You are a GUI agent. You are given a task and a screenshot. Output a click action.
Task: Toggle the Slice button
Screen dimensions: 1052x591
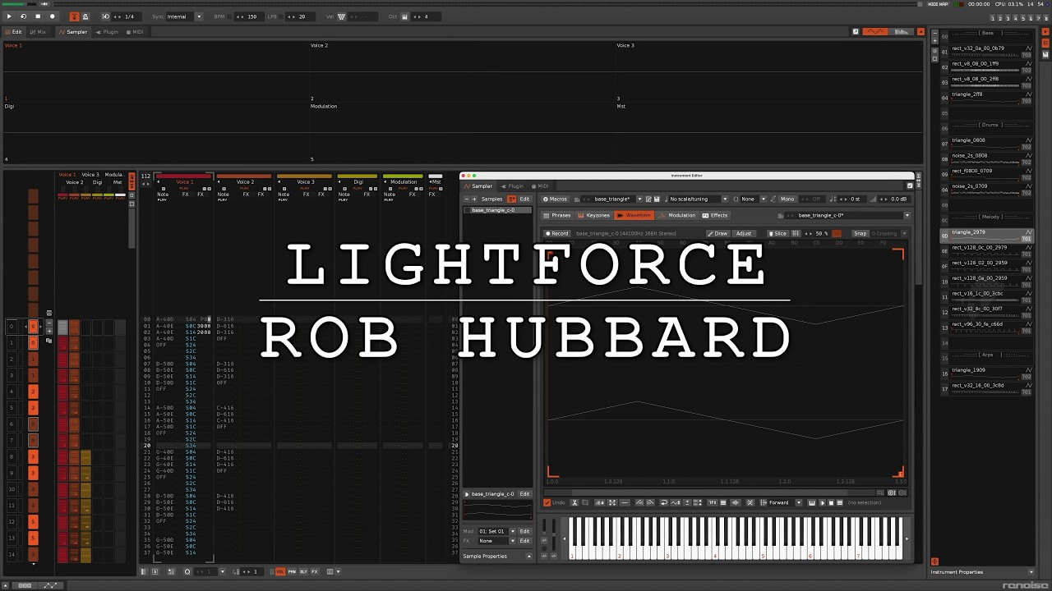click(x=777, y=233)
